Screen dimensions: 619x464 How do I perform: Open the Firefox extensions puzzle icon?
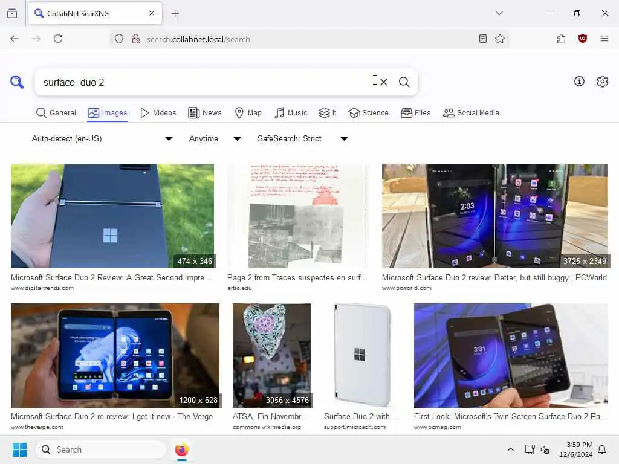click(x=562, y=39)
